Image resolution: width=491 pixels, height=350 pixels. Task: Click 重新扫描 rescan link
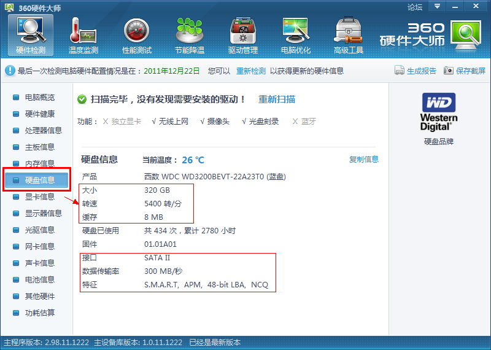pyautogui.click(x=276, y=99)
